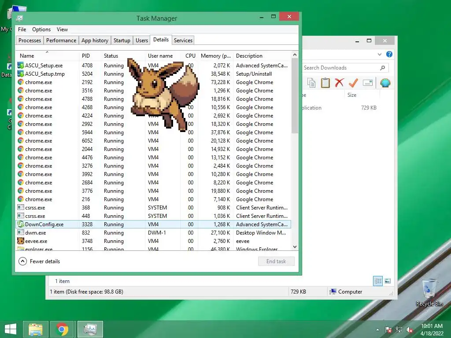The image size is (451, 338).
Task: Switch Downloads window to details view icon
Action: pos(377,281)
